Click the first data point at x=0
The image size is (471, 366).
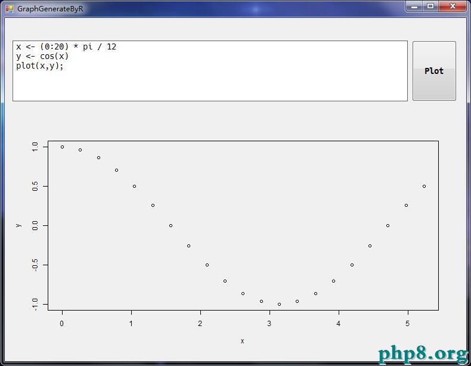tap(62, 147)
